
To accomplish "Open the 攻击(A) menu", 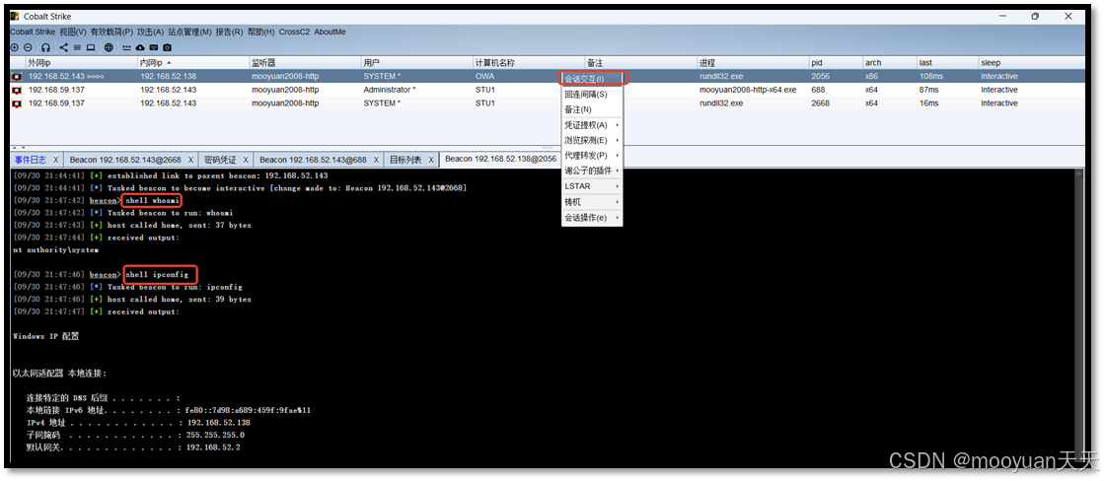I will point(150,32).
